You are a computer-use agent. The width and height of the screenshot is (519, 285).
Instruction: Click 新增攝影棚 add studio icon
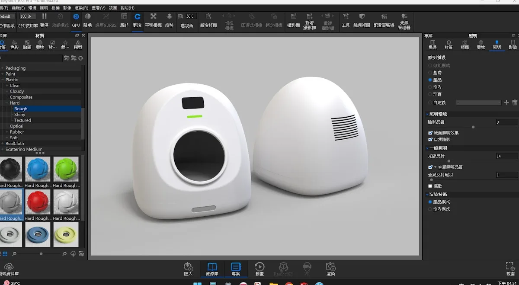click(x=309, y=21)
